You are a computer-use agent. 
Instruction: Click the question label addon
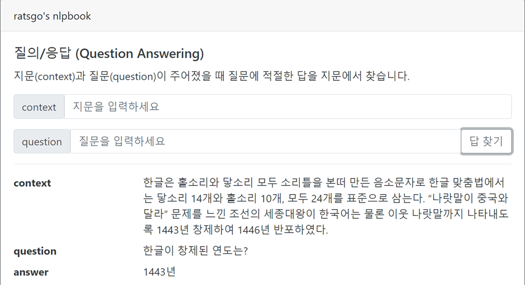click(x=42, y=141)
